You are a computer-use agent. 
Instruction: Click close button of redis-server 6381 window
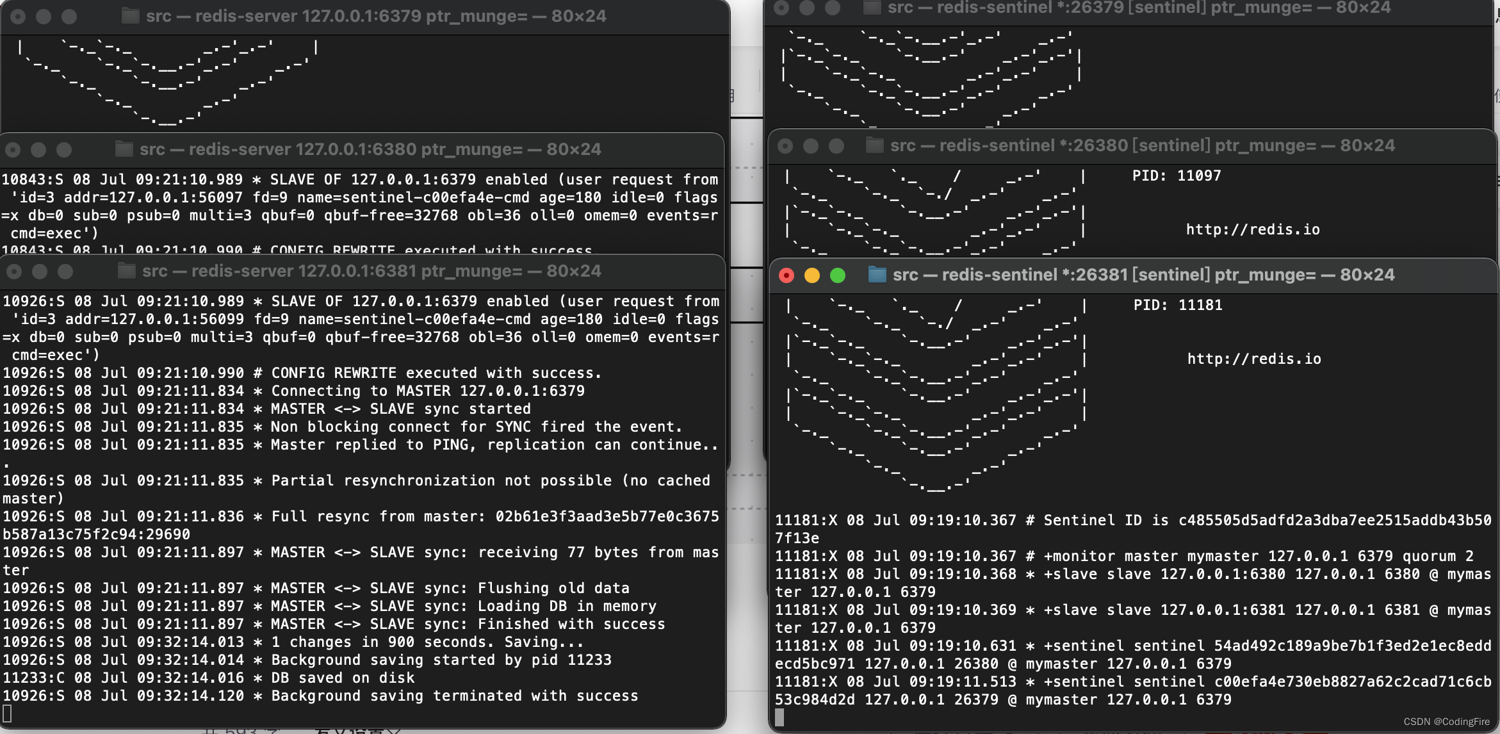[x=14, y=272]
